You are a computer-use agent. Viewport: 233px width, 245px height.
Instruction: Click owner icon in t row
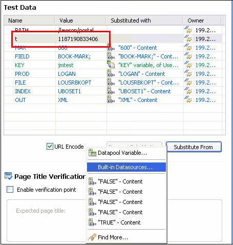coord(188,38)
